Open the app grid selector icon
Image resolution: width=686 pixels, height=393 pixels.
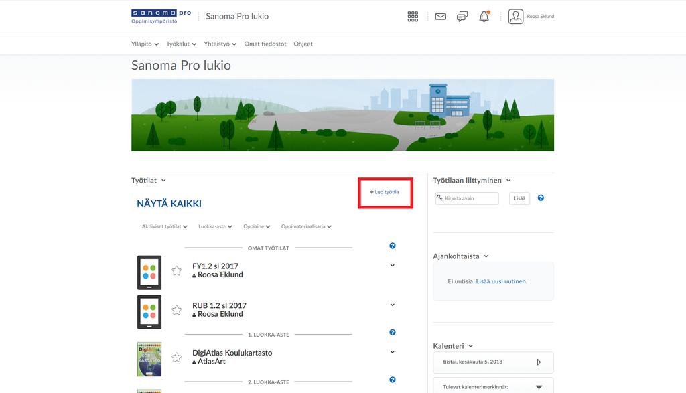coord(413,17)
